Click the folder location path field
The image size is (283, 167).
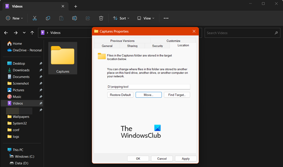click(148, 87)
